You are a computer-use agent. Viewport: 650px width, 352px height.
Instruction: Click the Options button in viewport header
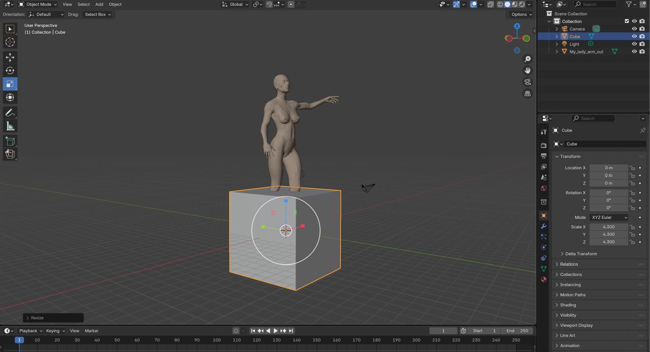tap(522, 14)
